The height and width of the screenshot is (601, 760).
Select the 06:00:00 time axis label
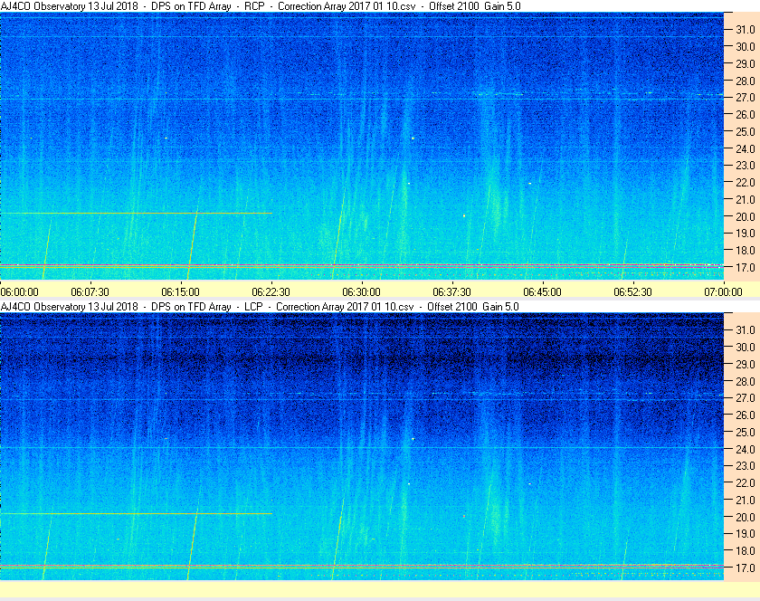[x=19, y=292]
